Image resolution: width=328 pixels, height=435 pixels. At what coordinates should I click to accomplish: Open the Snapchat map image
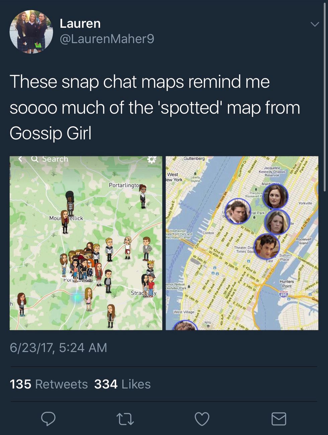pyautogui.click(x=86, y=243)
